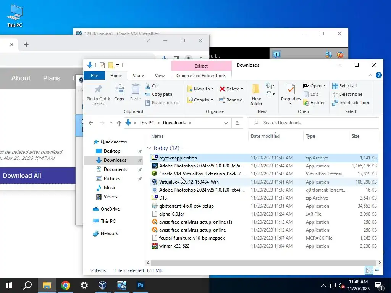Click Invert selection
Image resolution: width=391 pixels, height=293 pixels.
click(351, 103)
